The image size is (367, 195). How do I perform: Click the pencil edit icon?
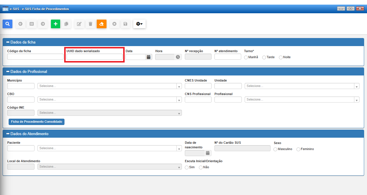pos(79,24)
